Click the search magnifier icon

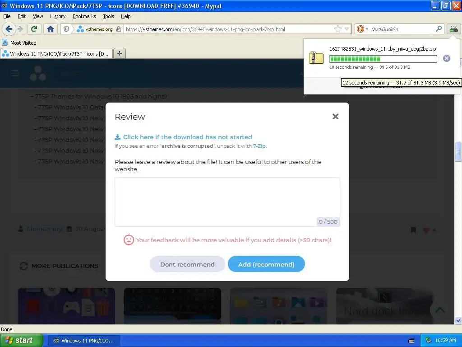pyautogui.click(x=439, y=28)
